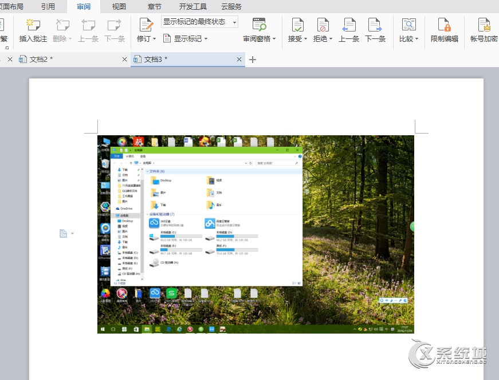Open the display state combo box (显示标记的最终状态)
499x380 pixels.
tap(199, 22)
